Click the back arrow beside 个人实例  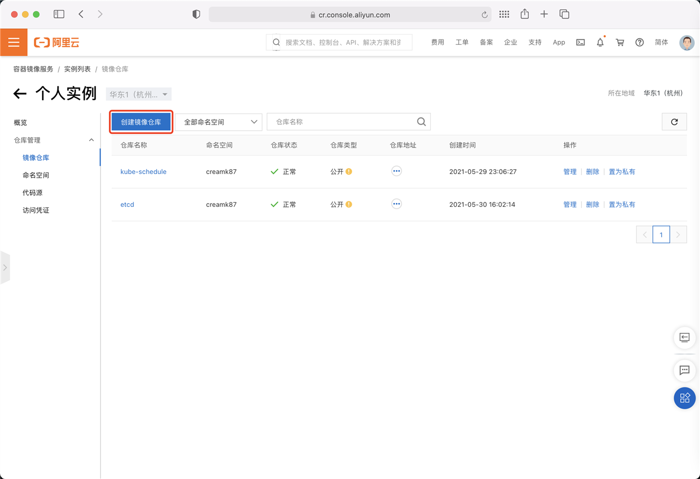point(20,94)
